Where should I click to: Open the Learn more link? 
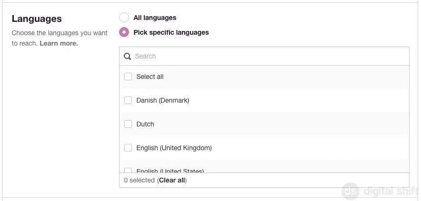[x=59, y=43]
